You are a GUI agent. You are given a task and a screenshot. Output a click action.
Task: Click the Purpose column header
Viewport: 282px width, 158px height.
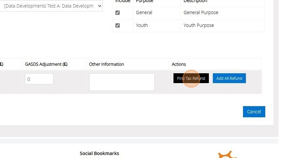(x=145, y=1)
